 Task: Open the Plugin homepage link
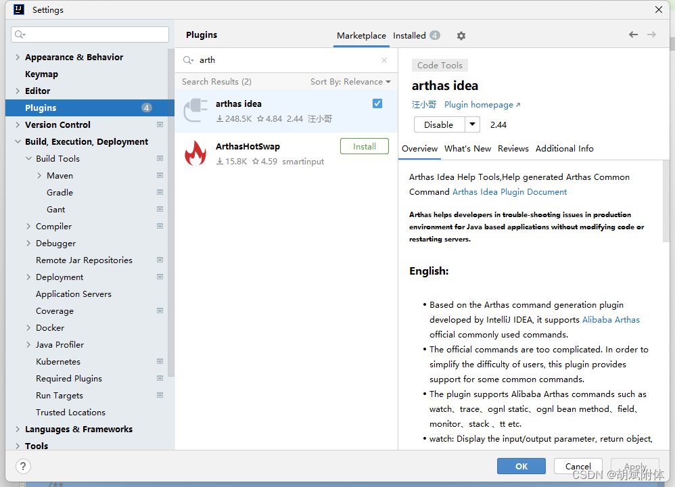[482, 105]
